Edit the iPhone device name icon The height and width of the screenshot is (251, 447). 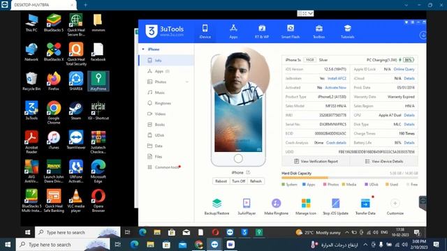[248, 172]
